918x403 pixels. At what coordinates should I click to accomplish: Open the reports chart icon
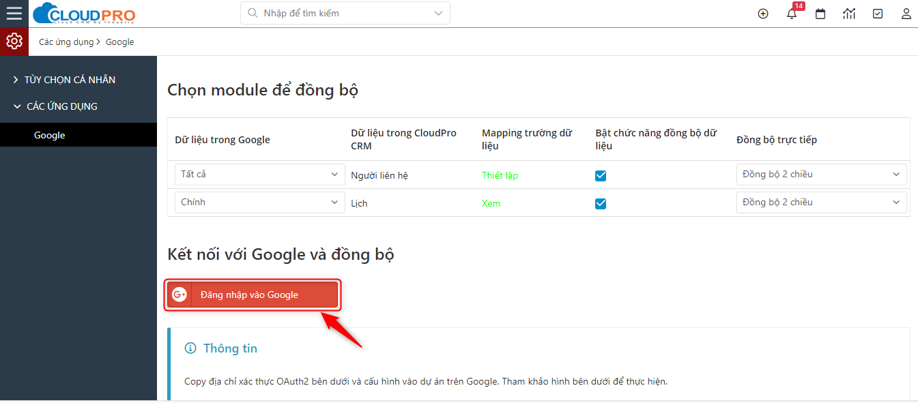coord(849,14)
